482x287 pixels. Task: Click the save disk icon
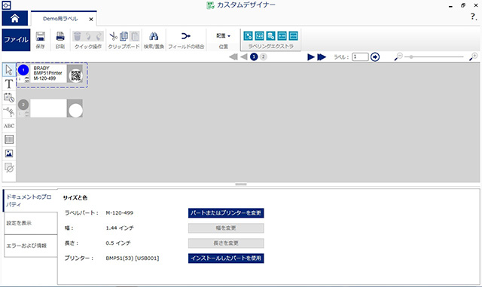[x=40, y=36]
